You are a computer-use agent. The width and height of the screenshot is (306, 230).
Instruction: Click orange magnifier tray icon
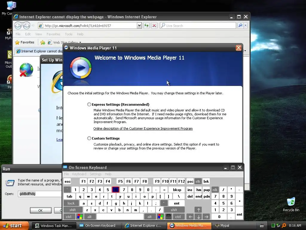pos(284,226)
